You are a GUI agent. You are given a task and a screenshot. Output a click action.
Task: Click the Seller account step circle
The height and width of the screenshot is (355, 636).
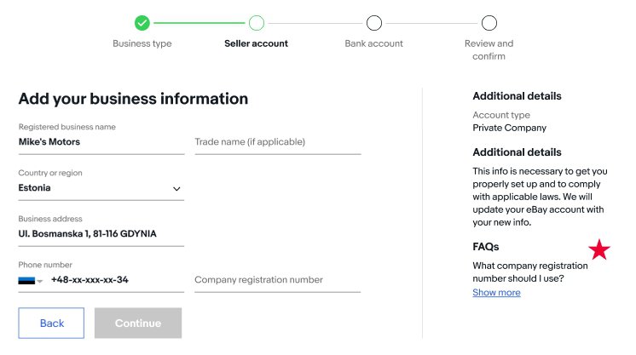[x=257, y=23]
